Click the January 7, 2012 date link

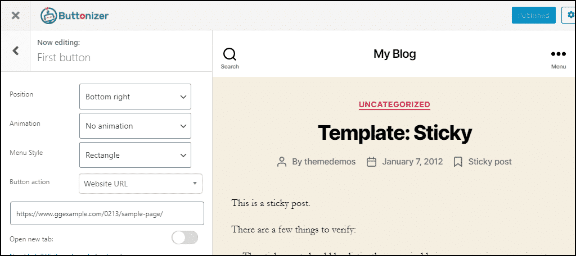pyautogui.click(x=412, y=162)
